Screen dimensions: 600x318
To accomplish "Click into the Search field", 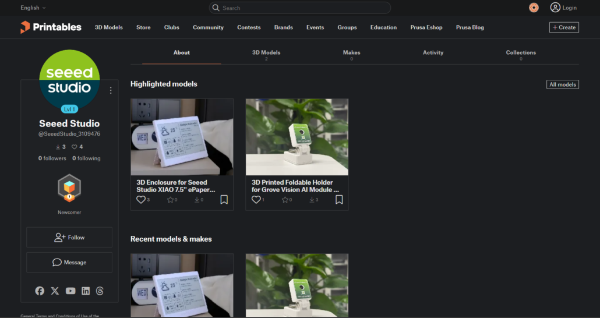I will click(x=300, y=8).
